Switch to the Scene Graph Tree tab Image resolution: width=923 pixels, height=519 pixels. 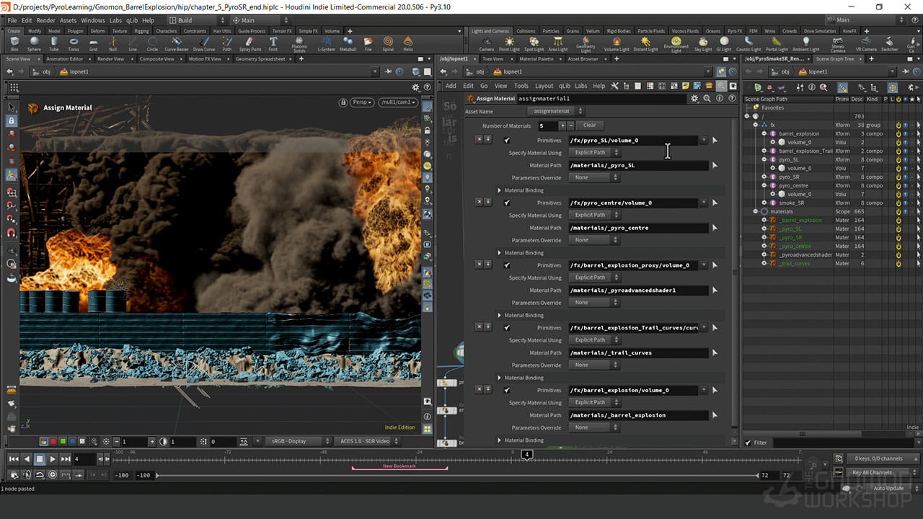click(834, 59)
